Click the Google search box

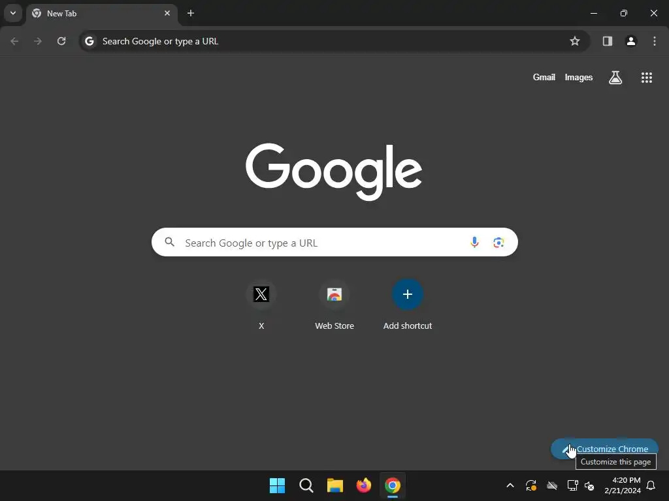tap(334, 243)
